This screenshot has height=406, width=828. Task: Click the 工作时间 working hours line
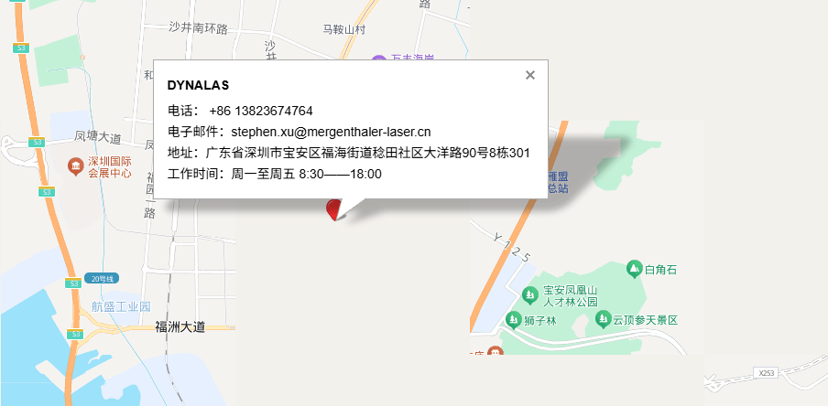tap(275, 174)
